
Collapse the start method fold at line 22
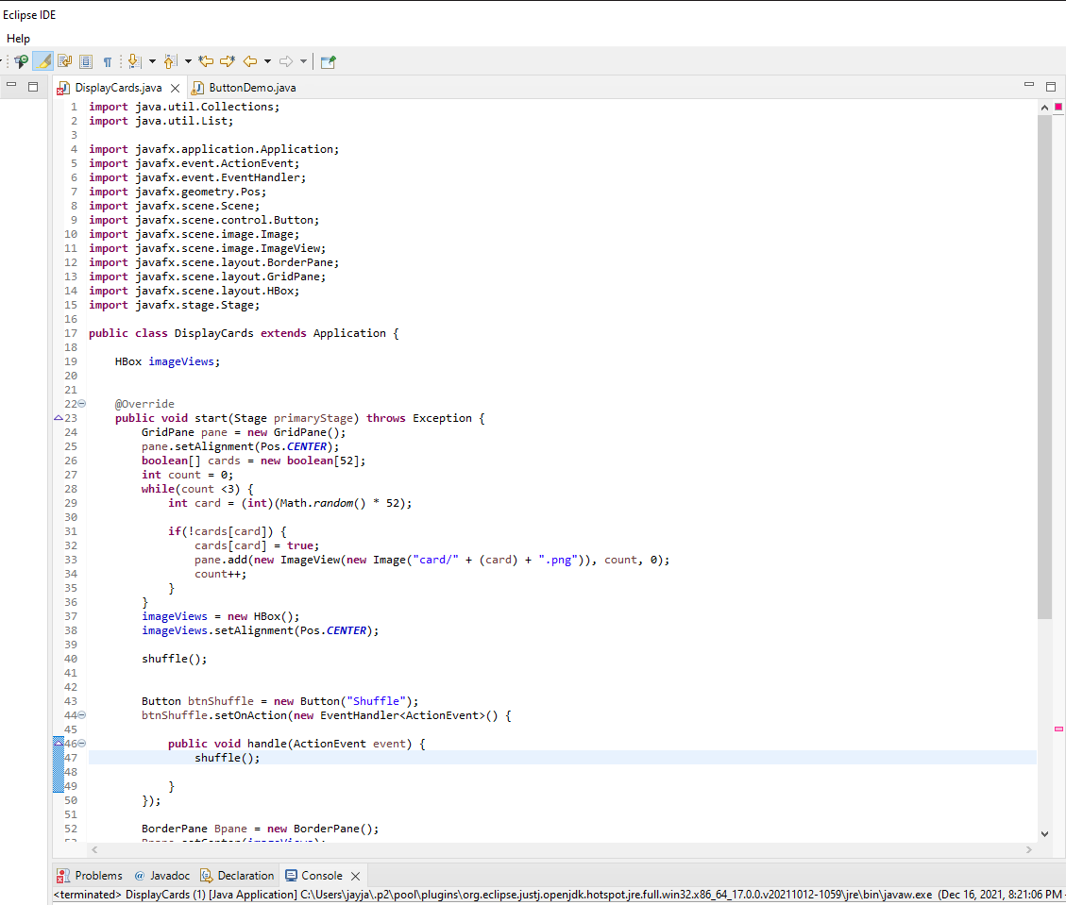click(x=81, y=403)
